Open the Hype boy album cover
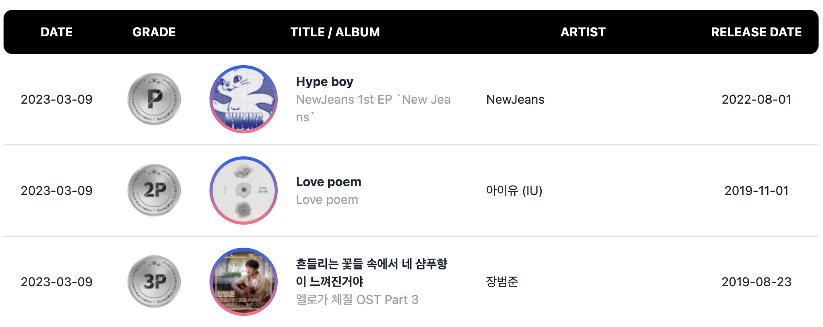This screenshot has height=327, width=823. click(x=244, y=99)
